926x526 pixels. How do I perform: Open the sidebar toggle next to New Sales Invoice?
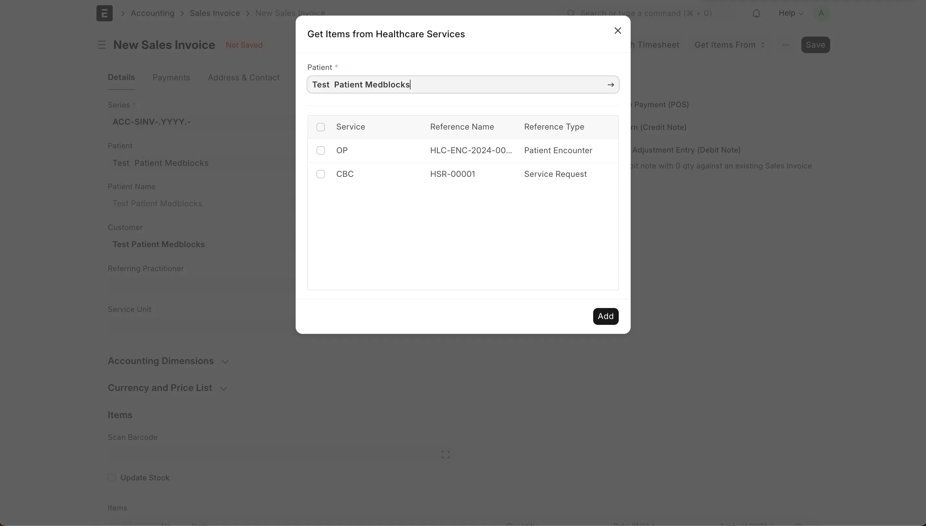101,44
